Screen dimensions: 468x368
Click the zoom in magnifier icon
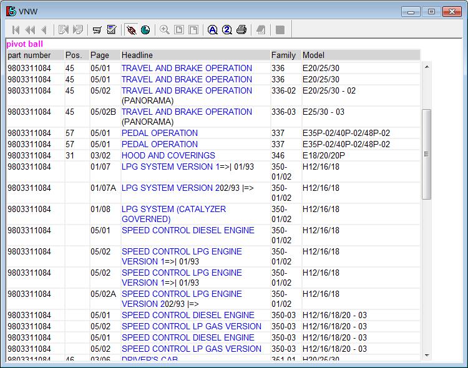click(x=165, y=30)
